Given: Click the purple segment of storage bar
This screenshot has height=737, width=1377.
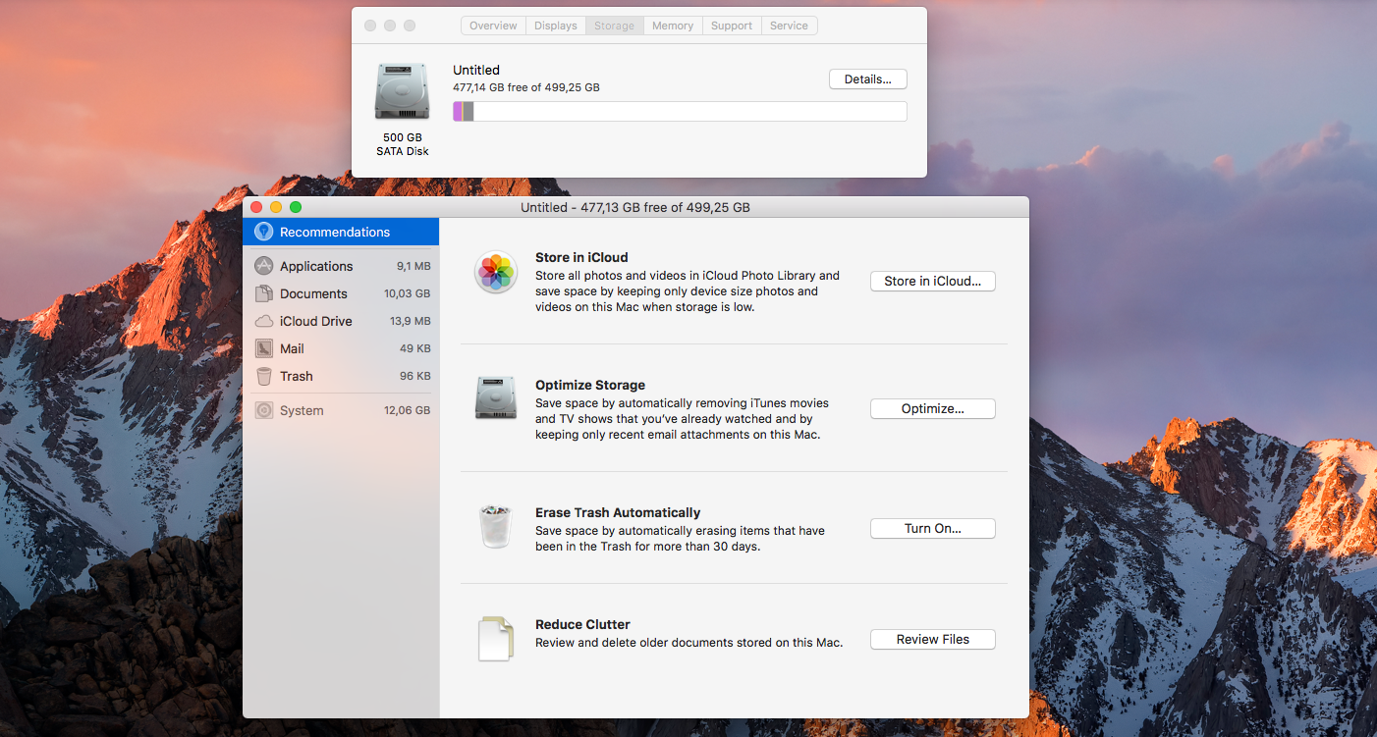Looking at the screenshot, I should pos(458,112).
